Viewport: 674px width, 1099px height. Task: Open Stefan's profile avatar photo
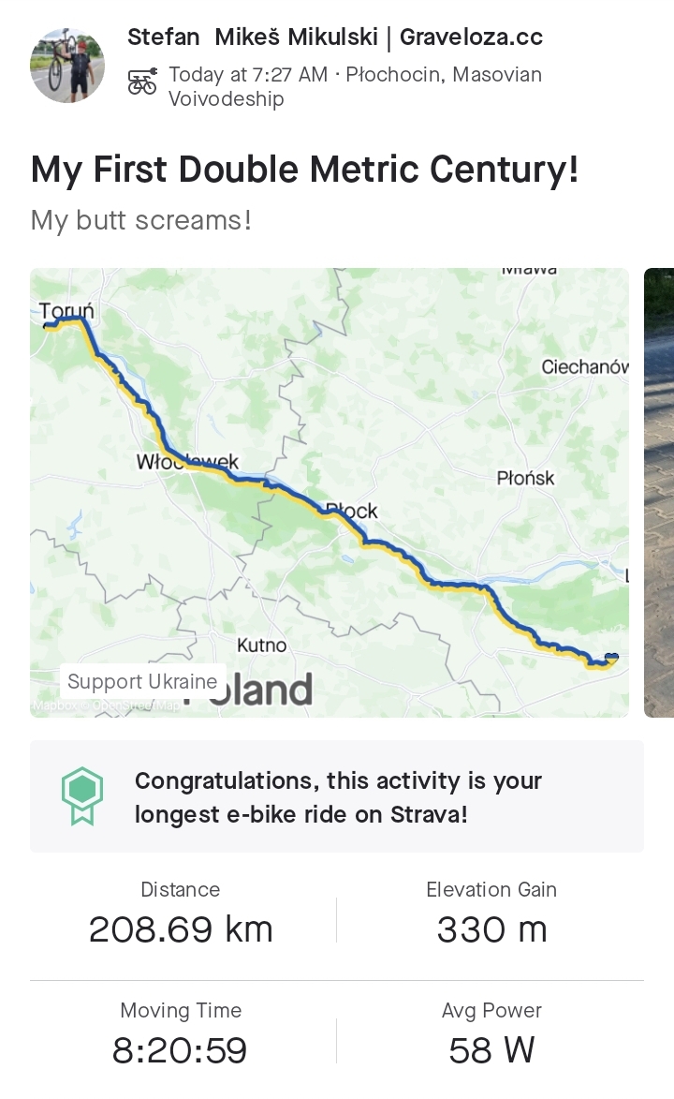pyautogui.click(x=67, y=65)
